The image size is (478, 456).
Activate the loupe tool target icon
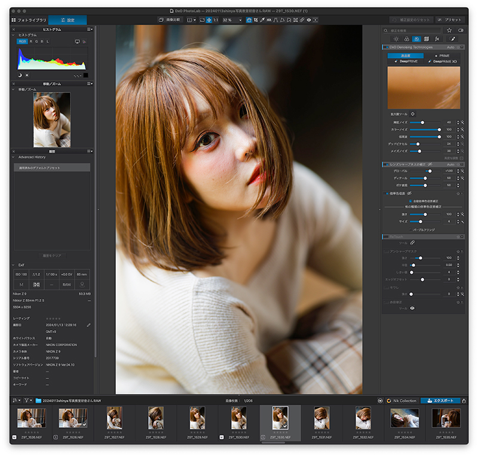click(412, 113)
